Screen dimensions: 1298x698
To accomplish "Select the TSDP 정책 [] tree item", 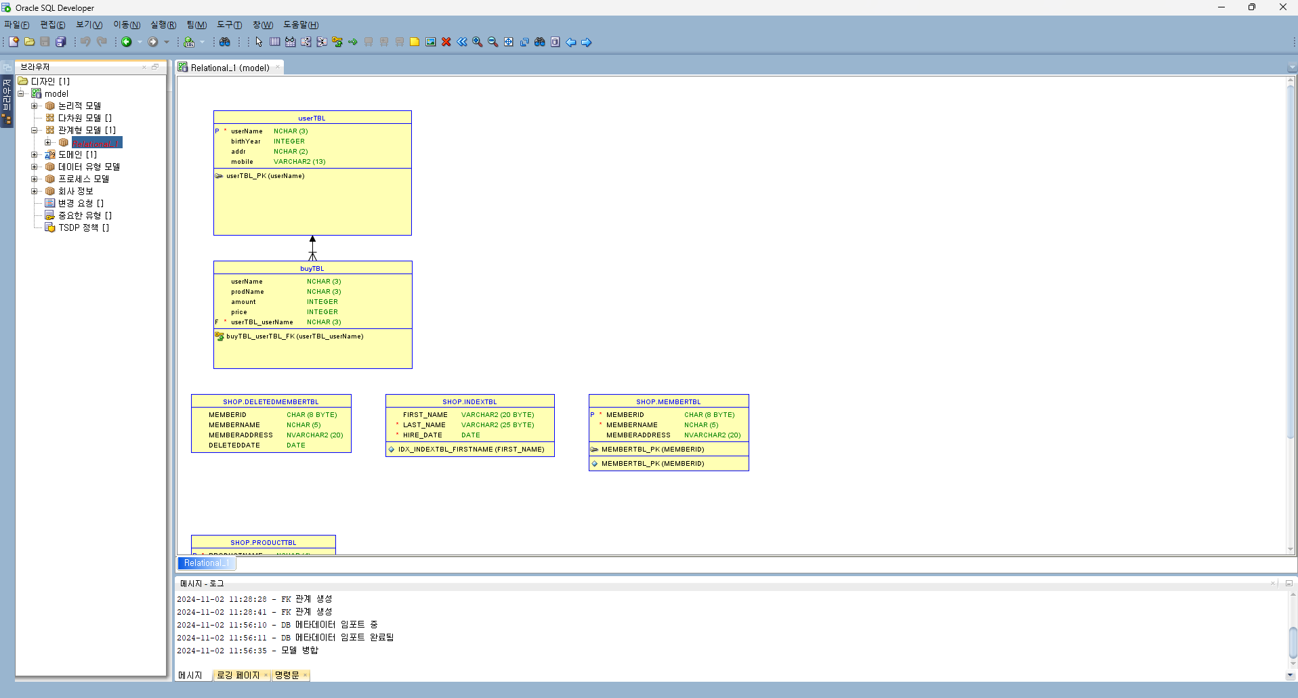I will click(83, 227).
